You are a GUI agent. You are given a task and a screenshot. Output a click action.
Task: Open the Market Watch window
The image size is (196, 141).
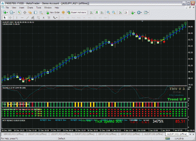tap(19, 13)
